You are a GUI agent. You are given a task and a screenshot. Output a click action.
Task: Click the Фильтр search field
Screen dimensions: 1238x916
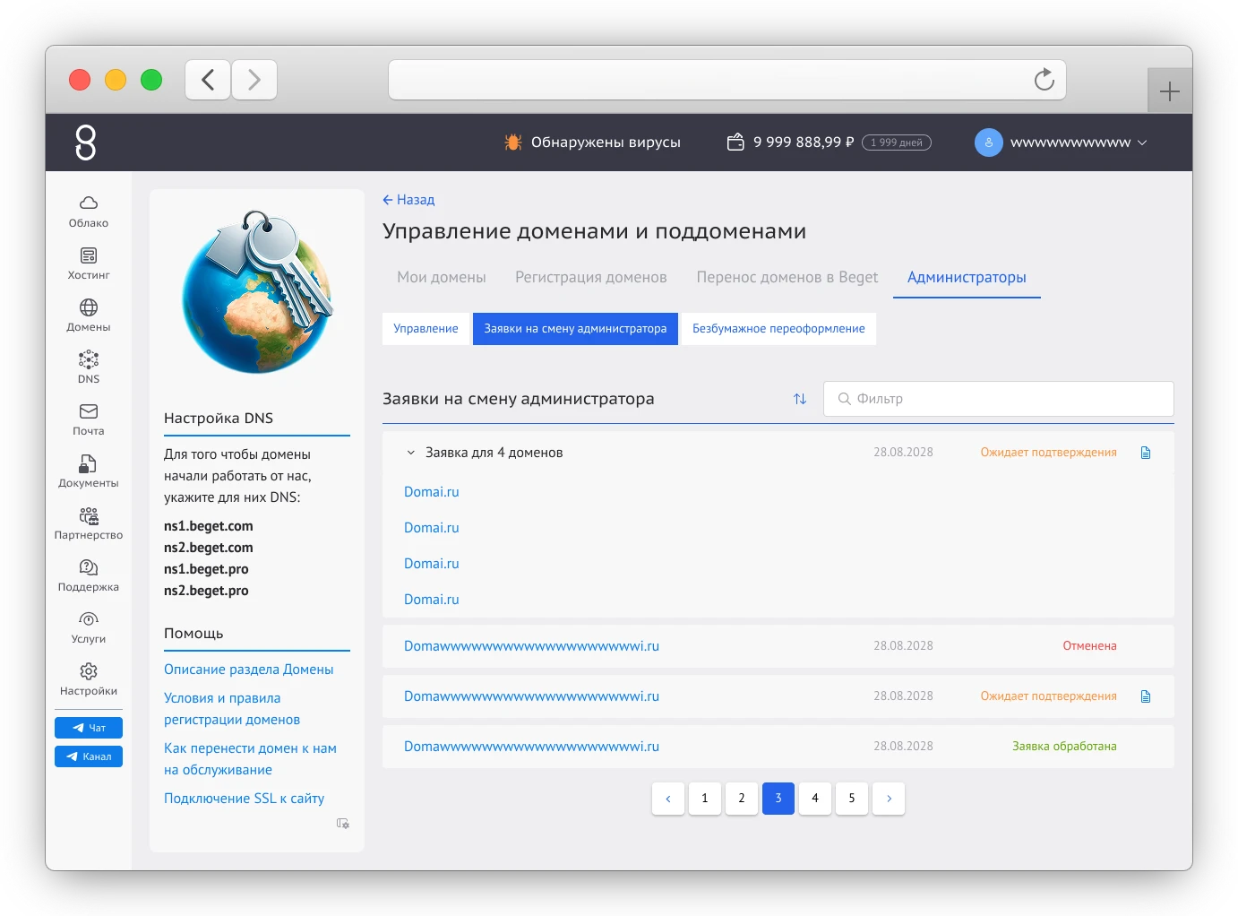coord(999,399)
